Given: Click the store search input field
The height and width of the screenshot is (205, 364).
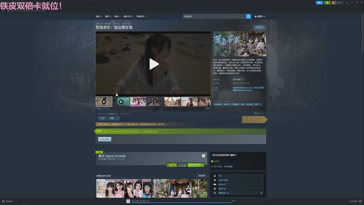Looking at the screenshot, I should coord(214,16).
